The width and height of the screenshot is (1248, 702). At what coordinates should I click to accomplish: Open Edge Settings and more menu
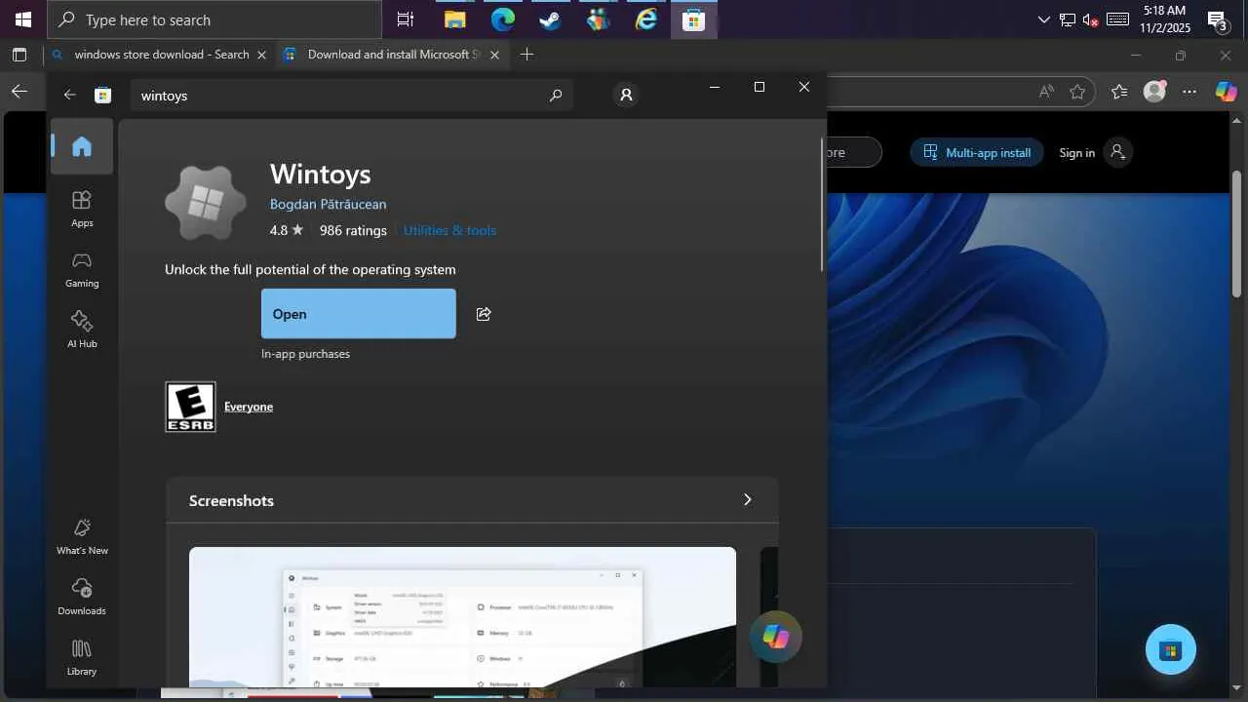coord(1189,92)
